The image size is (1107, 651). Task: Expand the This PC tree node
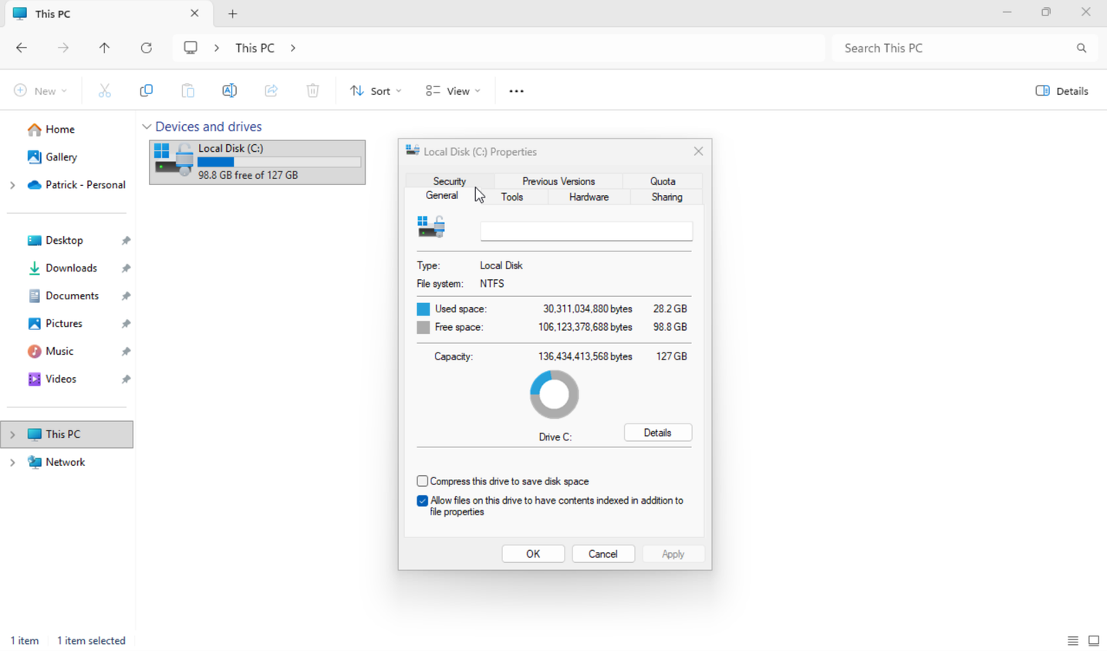click(x=12, y=435)
